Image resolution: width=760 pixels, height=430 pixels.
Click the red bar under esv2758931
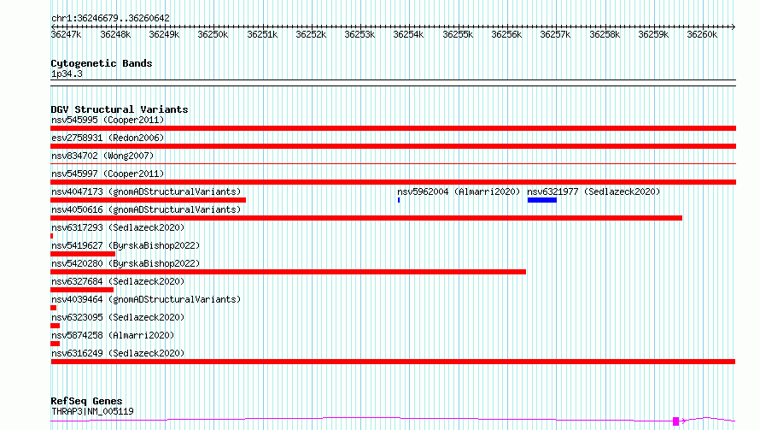[393, 146]
